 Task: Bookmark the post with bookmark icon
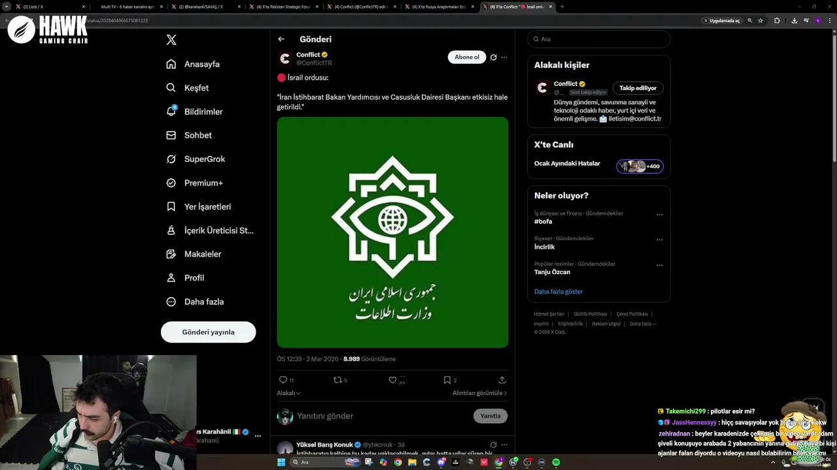pos(447,380)
